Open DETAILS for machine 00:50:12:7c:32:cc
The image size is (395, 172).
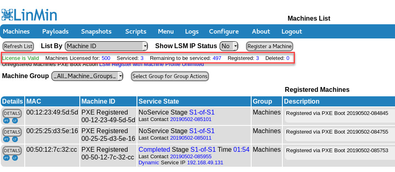point(12,151)
